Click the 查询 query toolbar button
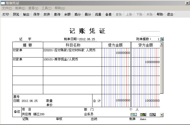This screenshot has height=125, width=190. (x=57, y=14)
